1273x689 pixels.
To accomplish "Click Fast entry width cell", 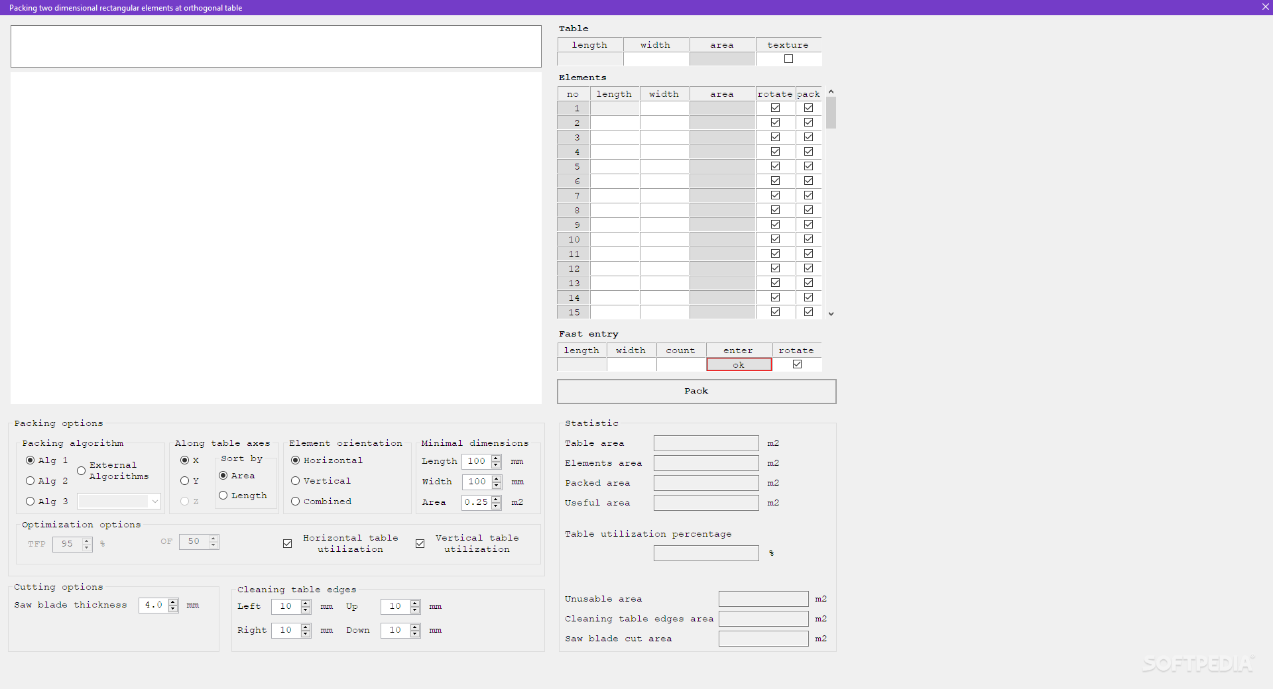I will point(632,365).
